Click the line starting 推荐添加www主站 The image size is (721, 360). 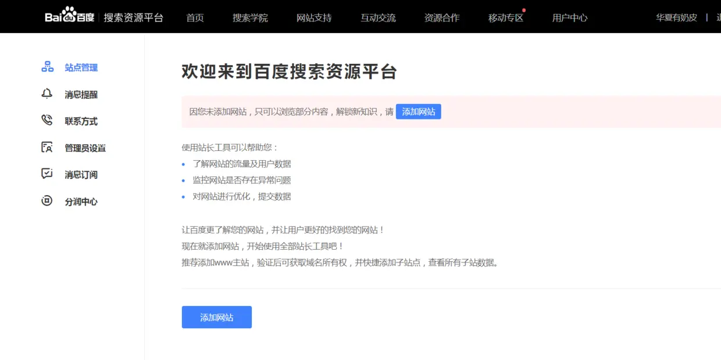tap(341, 262)
